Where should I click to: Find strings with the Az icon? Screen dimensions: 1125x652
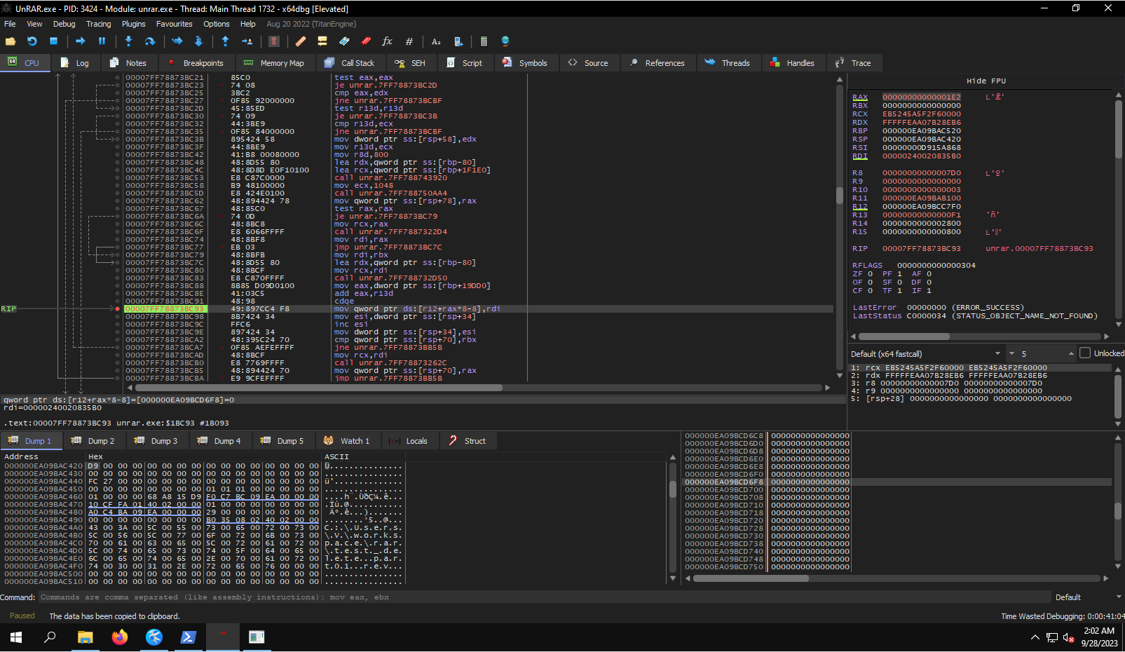436,41
